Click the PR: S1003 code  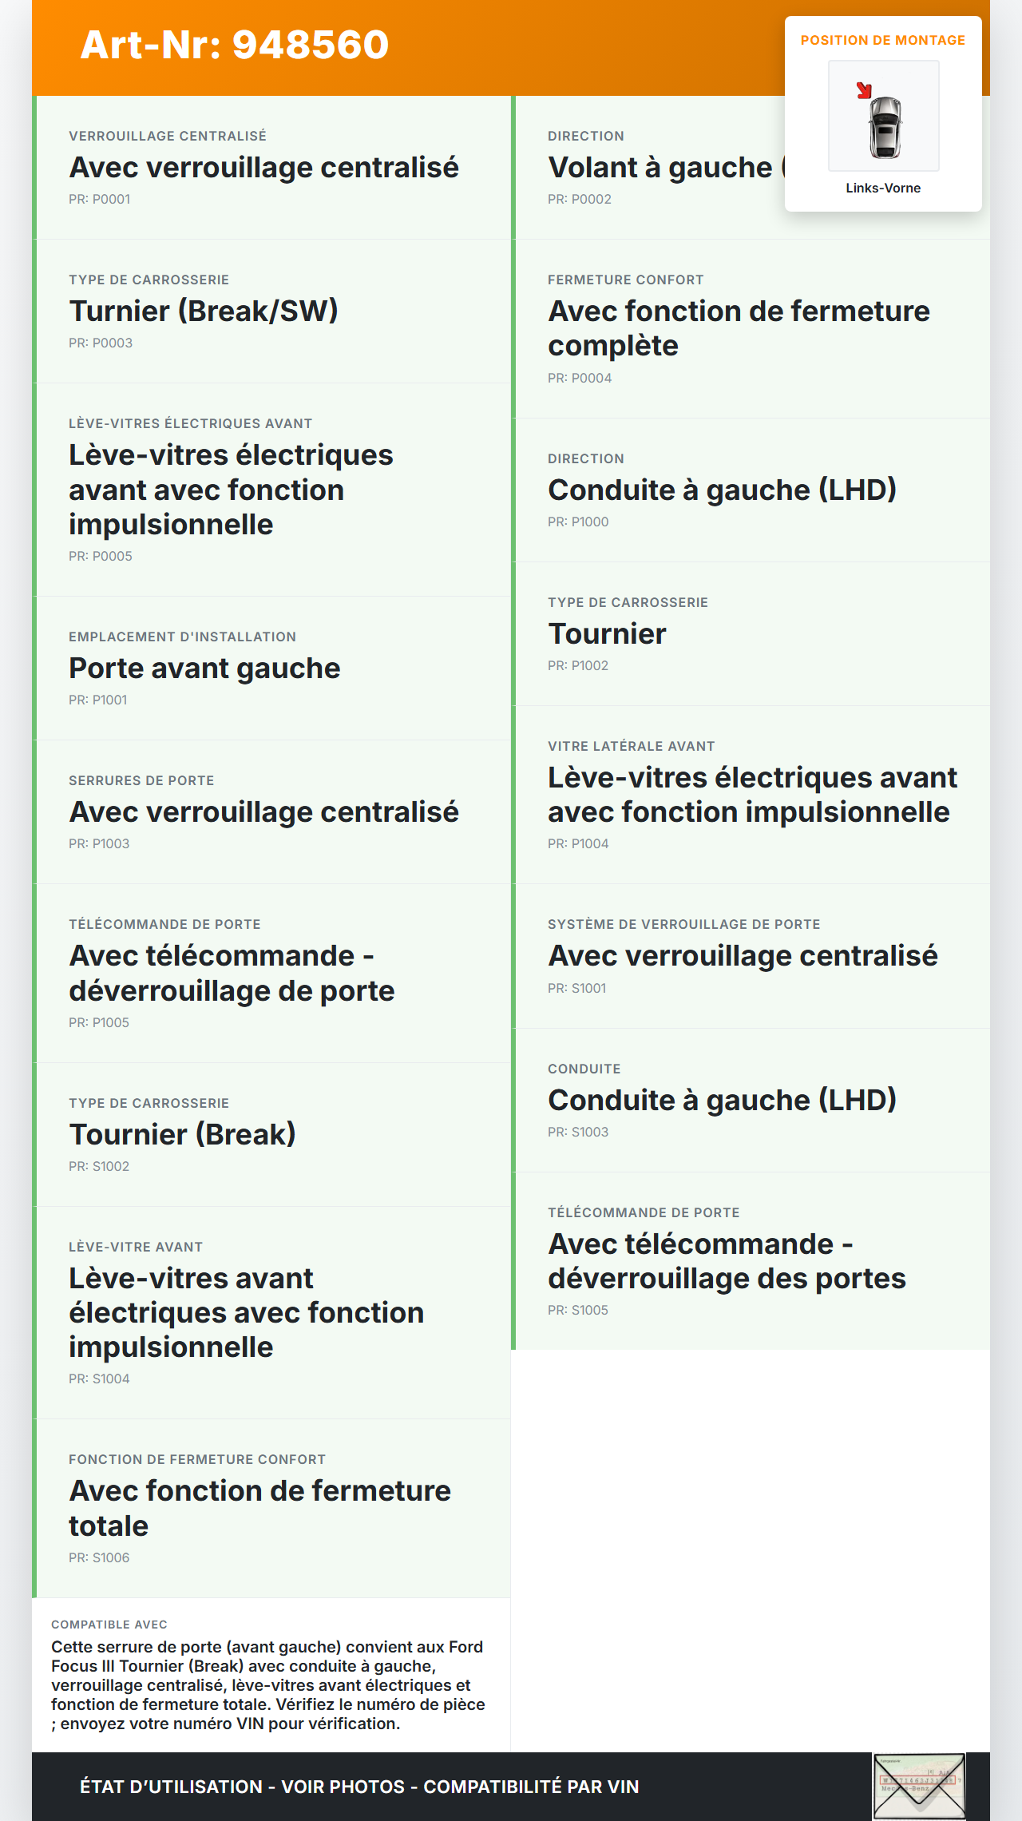coord(578,1133)
